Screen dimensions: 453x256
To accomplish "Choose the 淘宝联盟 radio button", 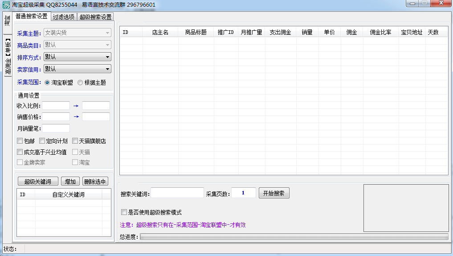I will (47, 83).
